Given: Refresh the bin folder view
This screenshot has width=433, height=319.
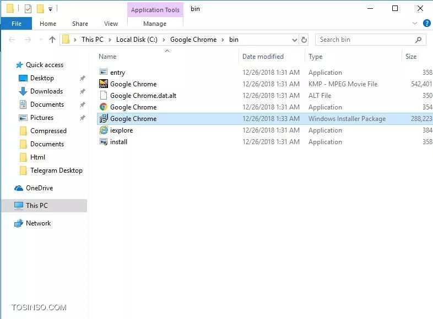Looking at the screenshot, I should coord(304,40).
